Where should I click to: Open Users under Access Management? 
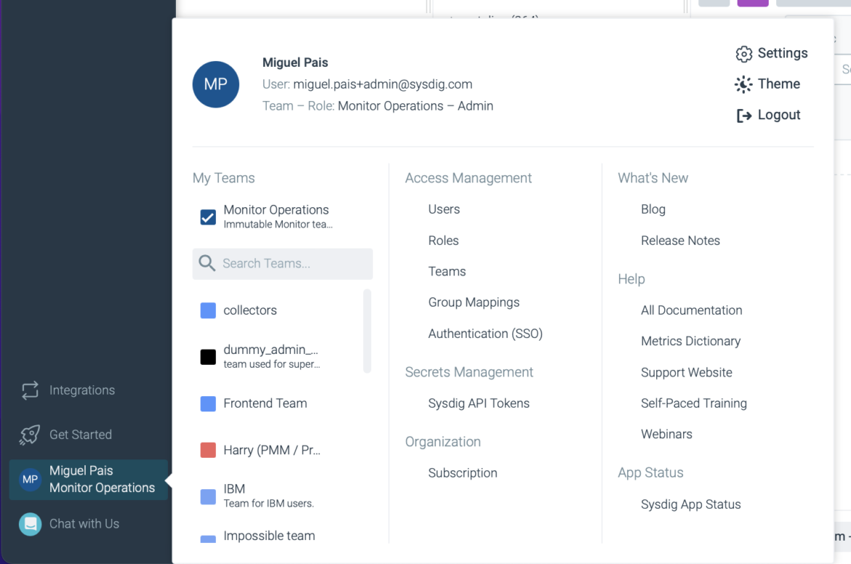[444, 209]
